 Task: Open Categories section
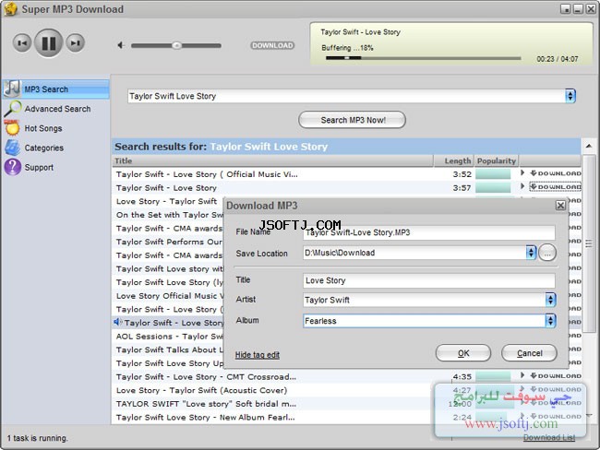coord(44,148)
